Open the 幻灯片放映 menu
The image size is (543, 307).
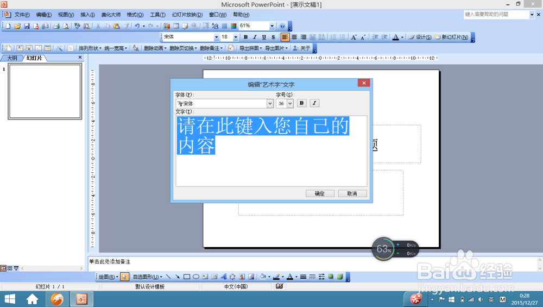[x=187, y=15]
